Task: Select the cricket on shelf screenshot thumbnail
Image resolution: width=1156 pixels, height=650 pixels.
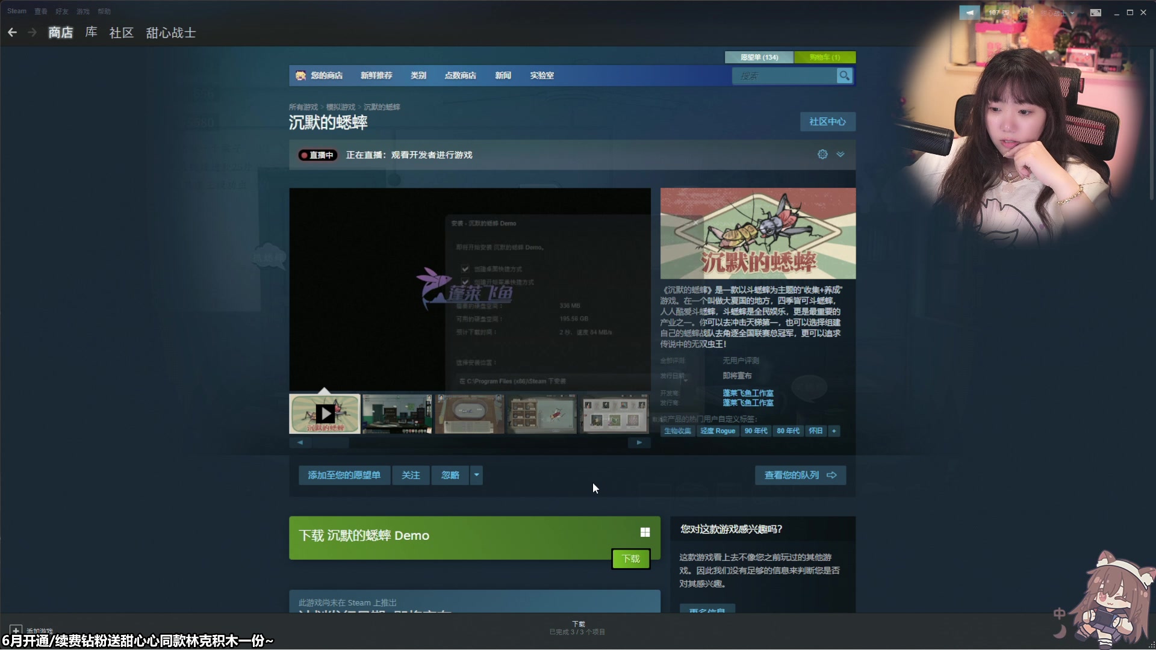Action: coord(542,414)
